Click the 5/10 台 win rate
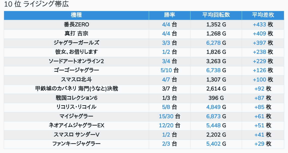288x153 pixels. 169,70
